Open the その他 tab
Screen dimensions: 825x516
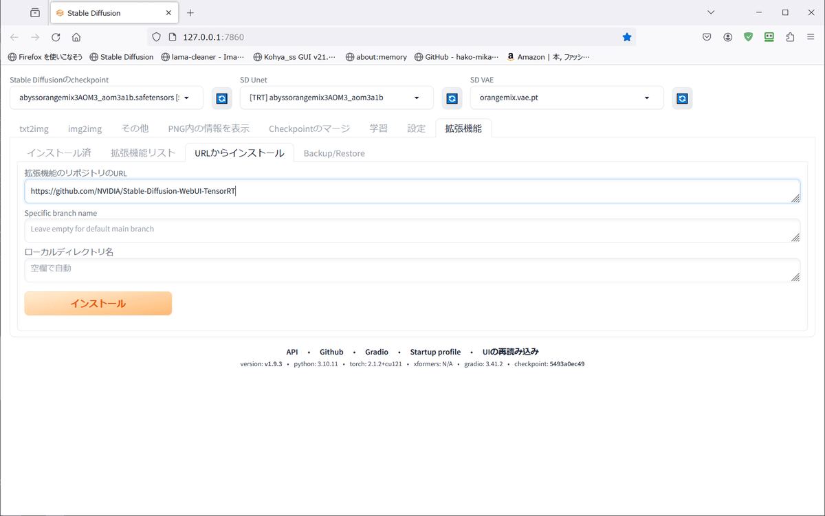click(x=135, y=128)
